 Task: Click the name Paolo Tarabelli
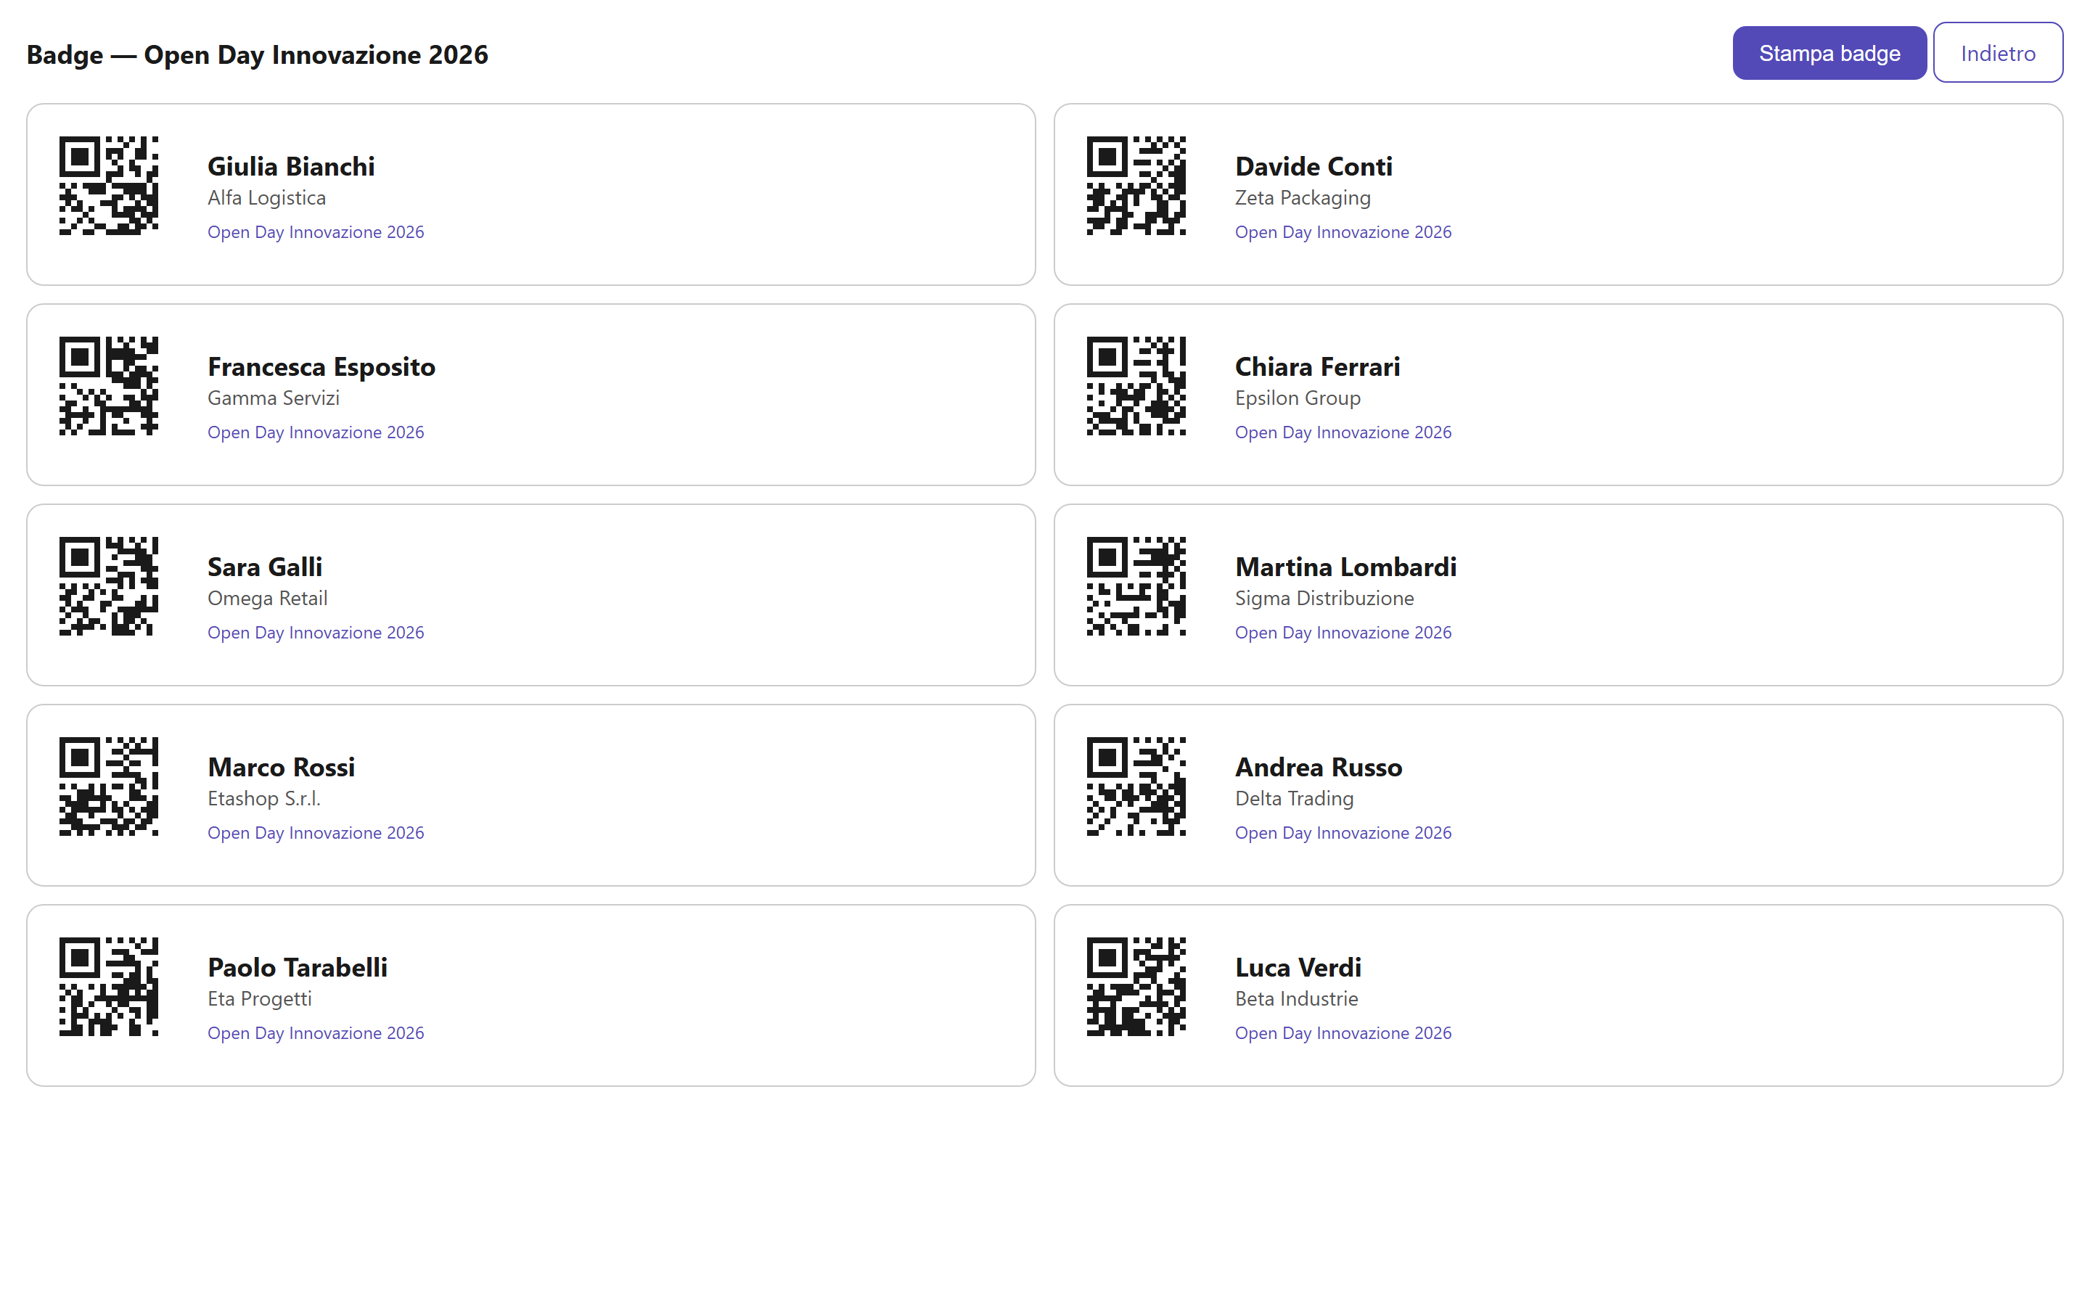(x=297, y=967)
